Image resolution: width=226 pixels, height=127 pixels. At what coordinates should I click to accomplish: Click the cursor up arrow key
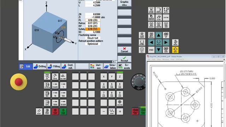159,35
